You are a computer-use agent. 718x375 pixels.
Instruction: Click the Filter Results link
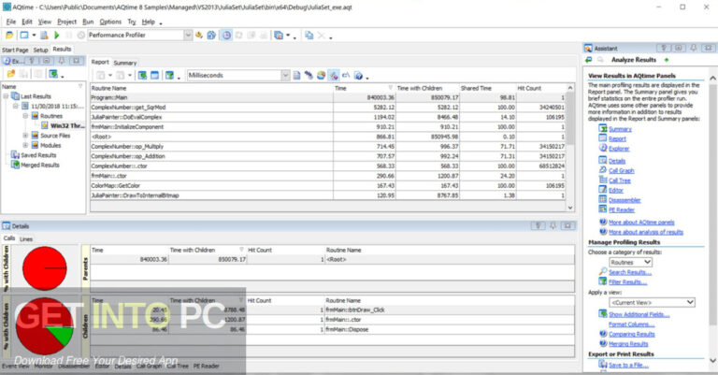628,282
